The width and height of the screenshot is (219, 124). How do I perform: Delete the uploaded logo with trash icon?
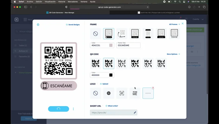click(x=153, y=88)
